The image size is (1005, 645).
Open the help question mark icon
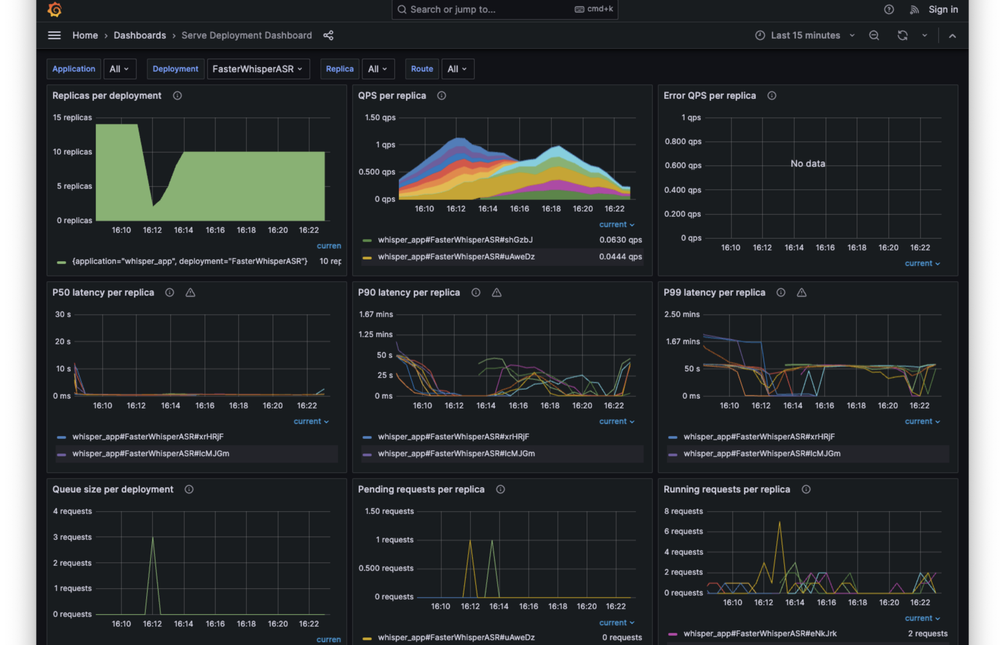pos(888,9)
